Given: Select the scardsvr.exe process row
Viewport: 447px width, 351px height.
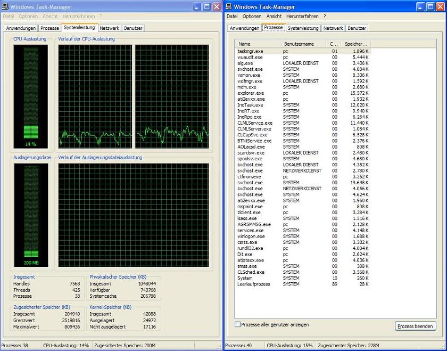Looking at the screenshot, I should (x=303, y=153).
